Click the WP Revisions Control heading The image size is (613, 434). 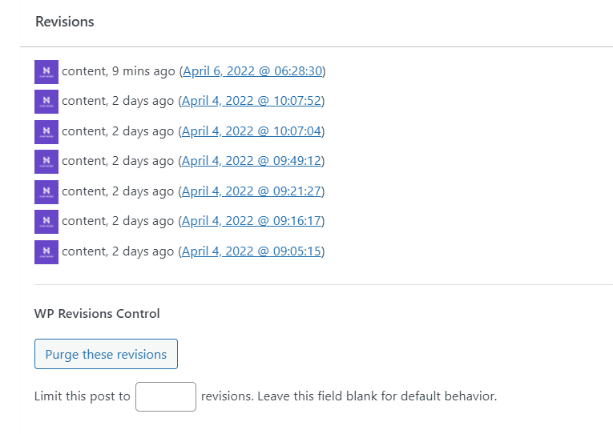click(x=97, y=314)
